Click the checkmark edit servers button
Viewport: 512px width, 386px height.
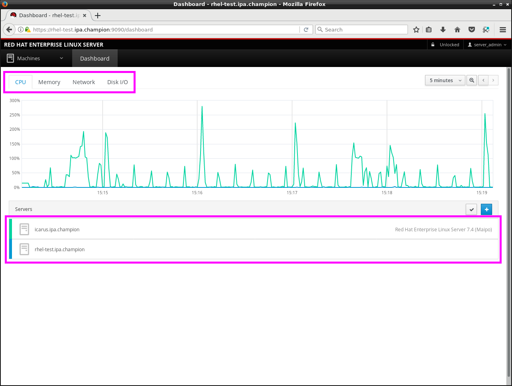pyautogui.click(x=471, y=209)
